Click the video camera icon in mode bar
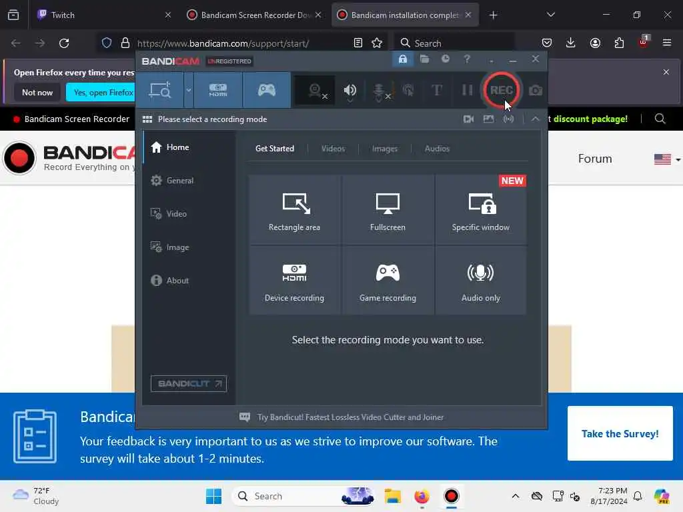 pos(468,119)
